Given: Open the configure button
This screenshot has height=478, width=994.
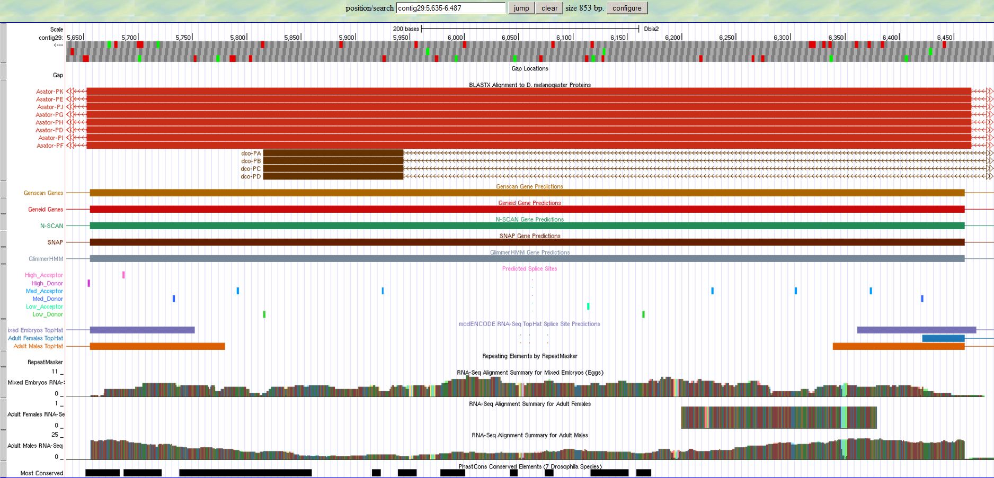Looking at the screenshot, I should 627,8.
